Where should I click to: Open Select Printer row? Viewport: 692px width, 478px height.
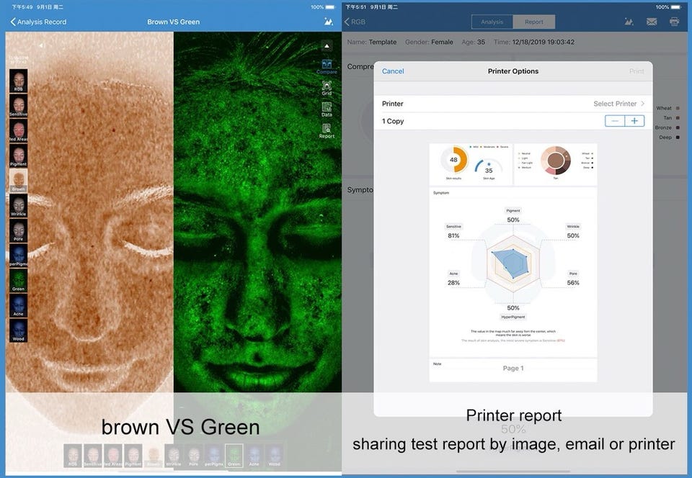tap(513, 104)
